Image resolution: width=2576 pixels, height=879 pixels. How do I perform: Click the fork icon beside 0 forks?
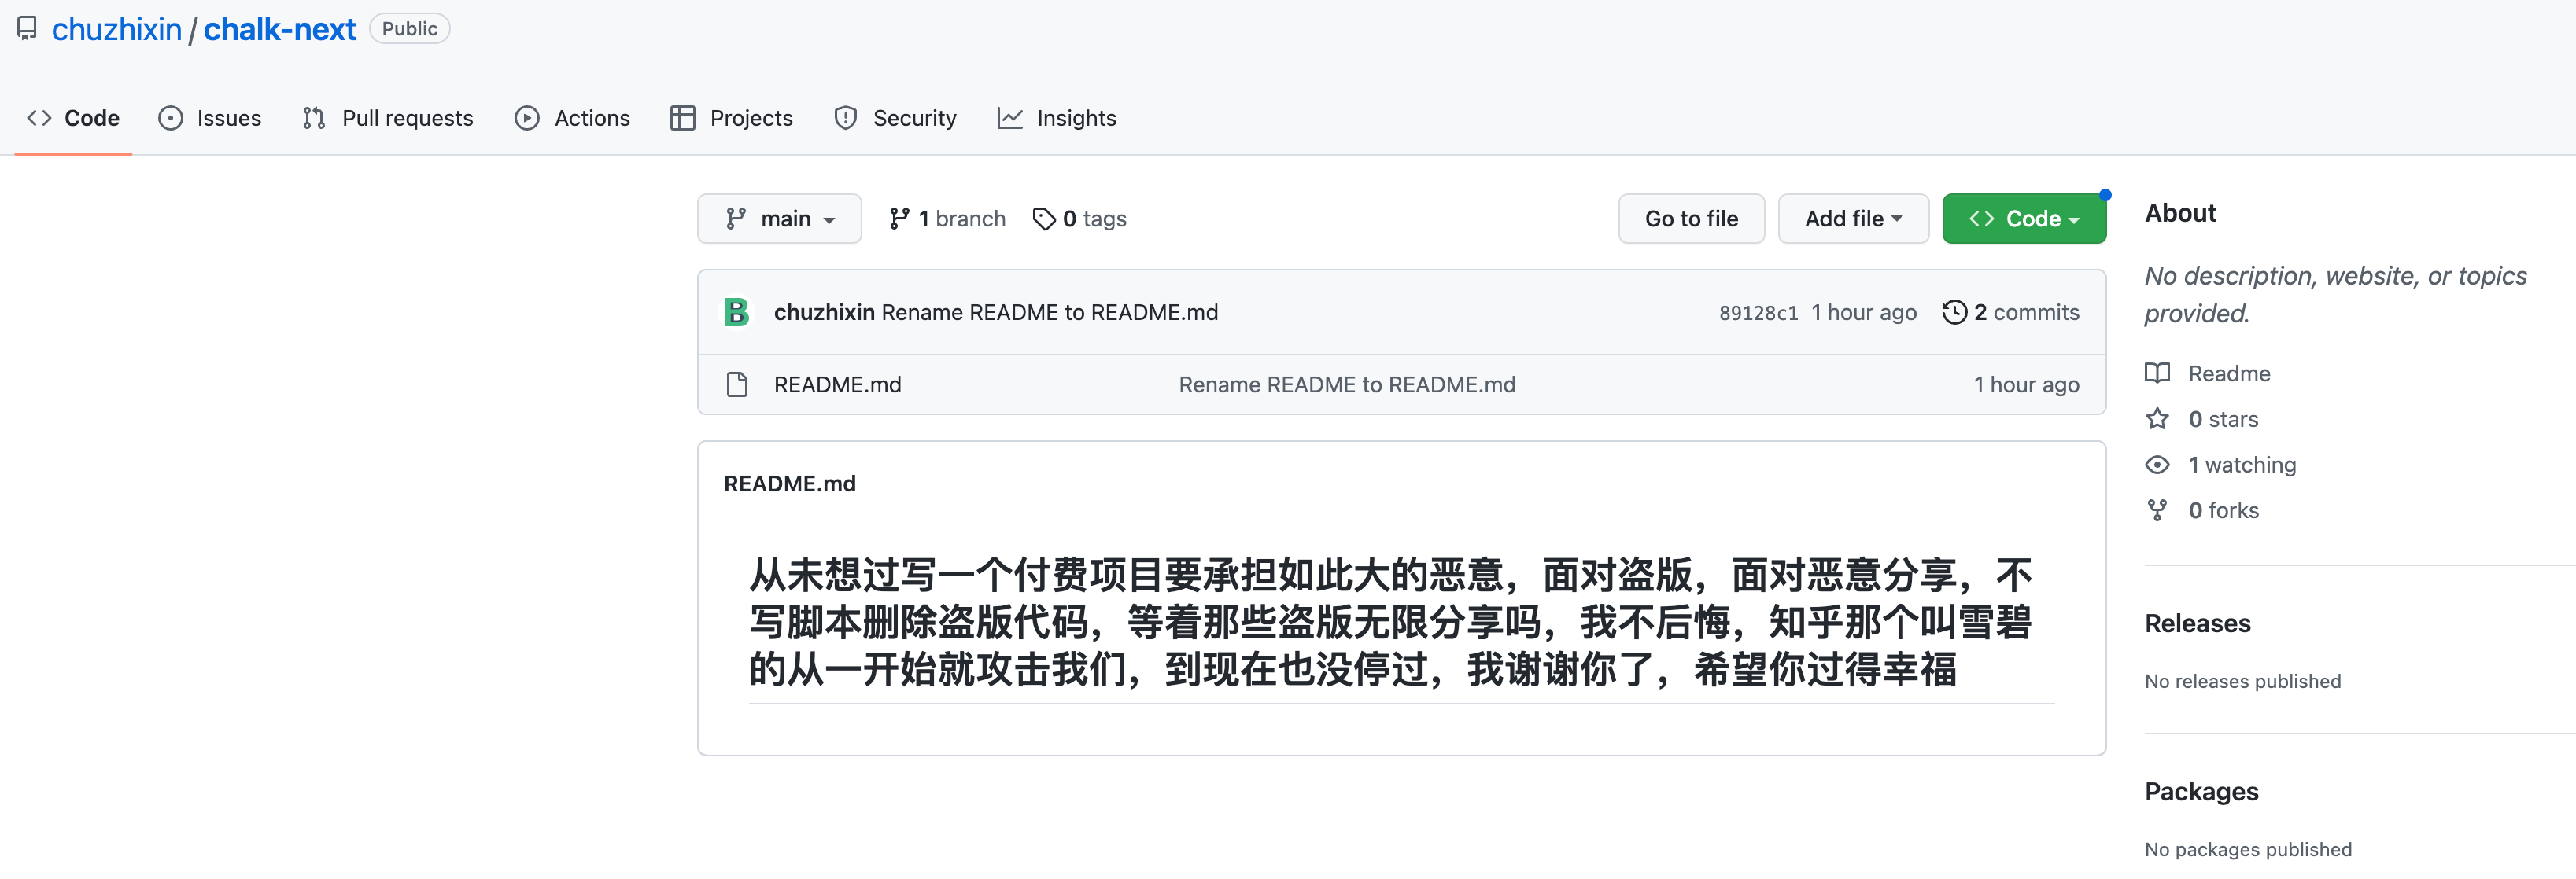coord(2157,510)
